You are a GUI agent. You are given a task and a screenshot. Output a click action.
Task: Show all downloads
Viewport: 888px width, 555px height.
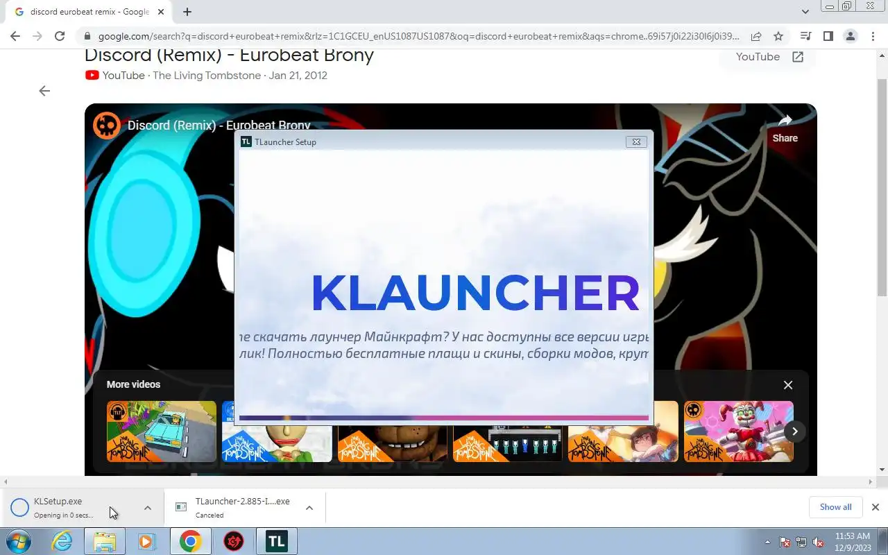835,507
